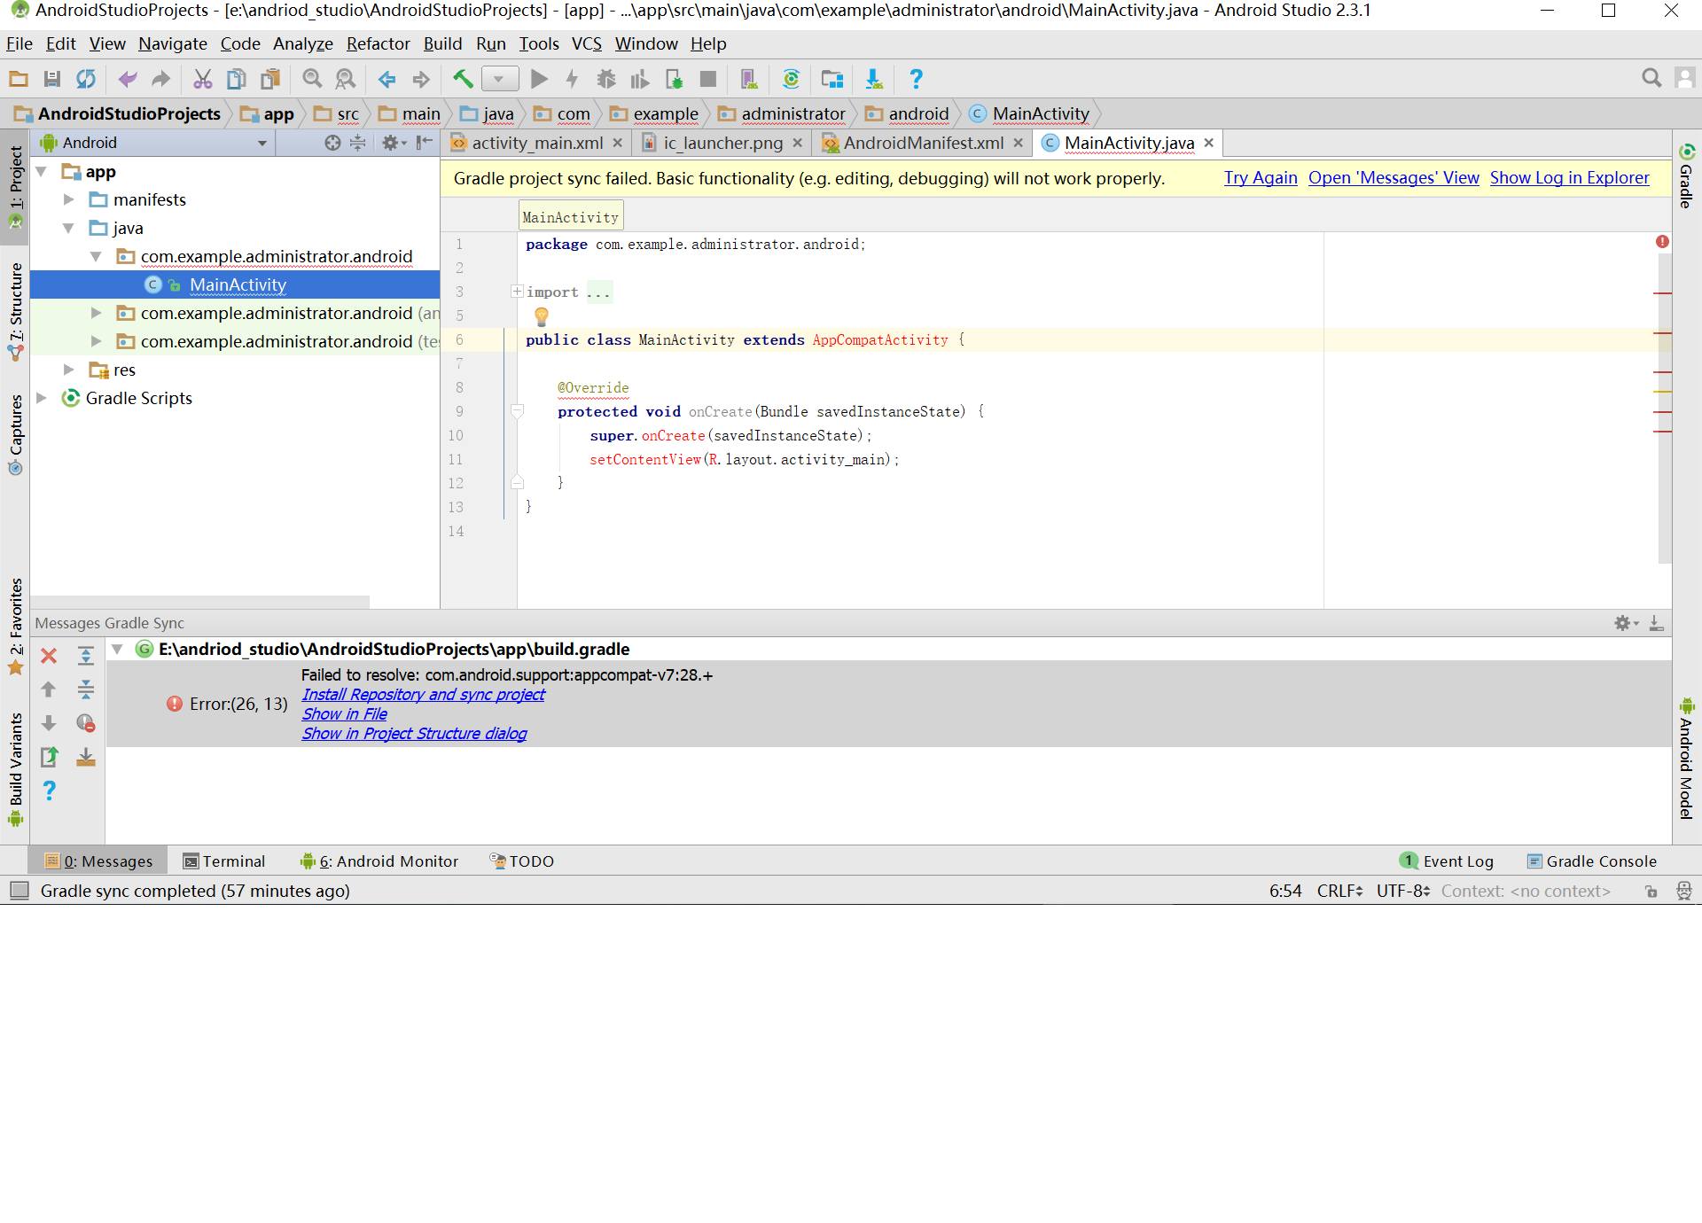Click the SDK Manager download icon
The height and width of the screenshot is (1223, 1702).
click(x=874, y=79)
